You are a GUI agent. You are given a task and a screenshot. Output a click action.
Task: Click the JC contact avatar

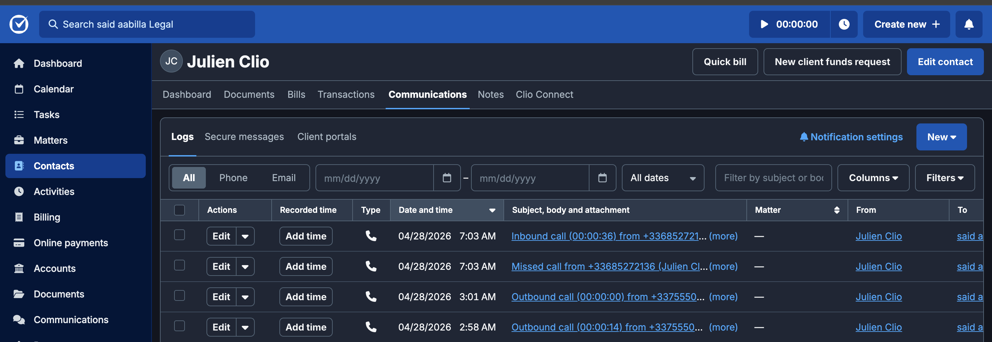(171, 61)
